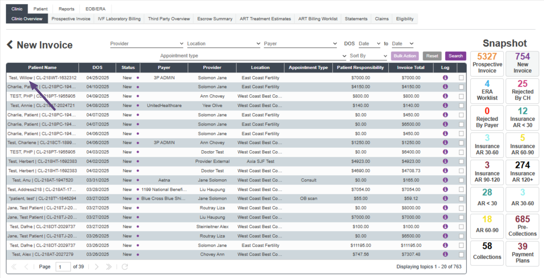Image resolution: width=544 pixels, height=278 pixels.
Task: Open the Pre-Collections snapshot tile
Action: 522,226
